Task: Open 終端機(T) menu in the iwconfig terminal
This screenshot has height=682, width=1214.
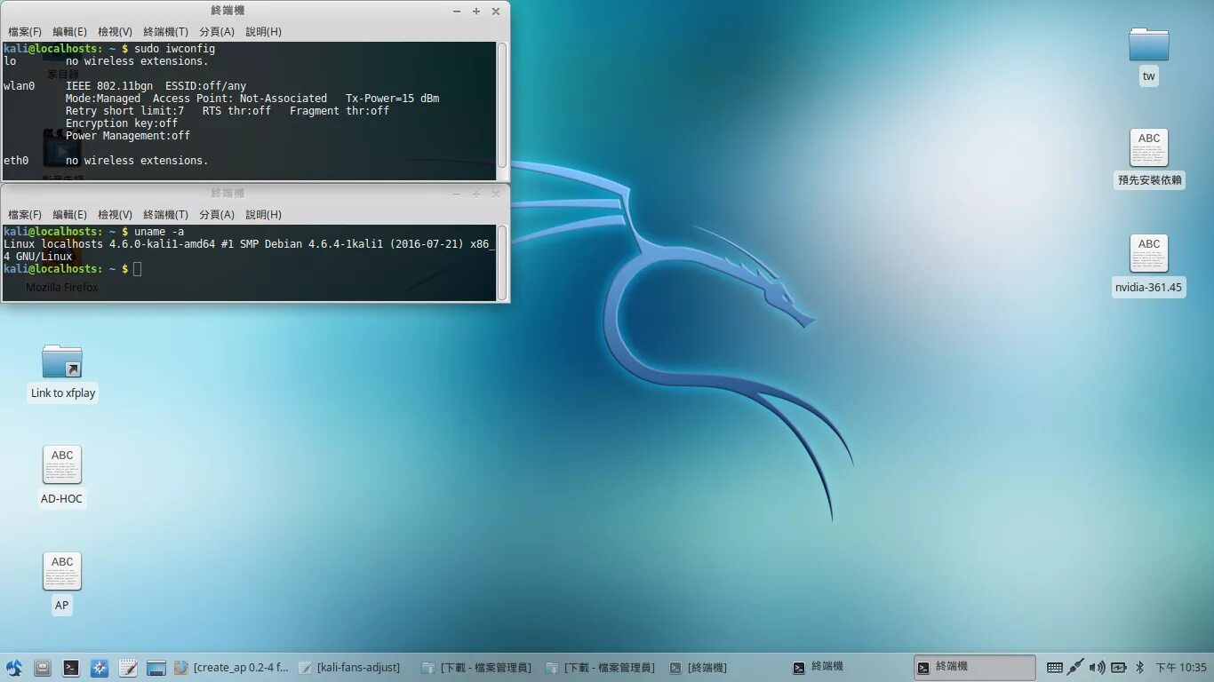Action: [x=165, y=31]
